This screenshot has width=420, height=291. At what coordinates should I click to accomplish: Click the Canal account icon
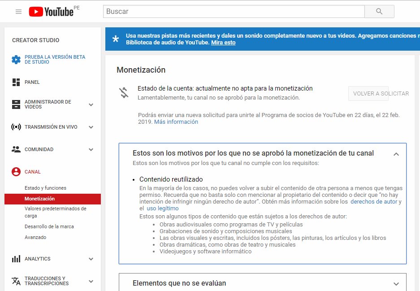[x=16, y=172]
